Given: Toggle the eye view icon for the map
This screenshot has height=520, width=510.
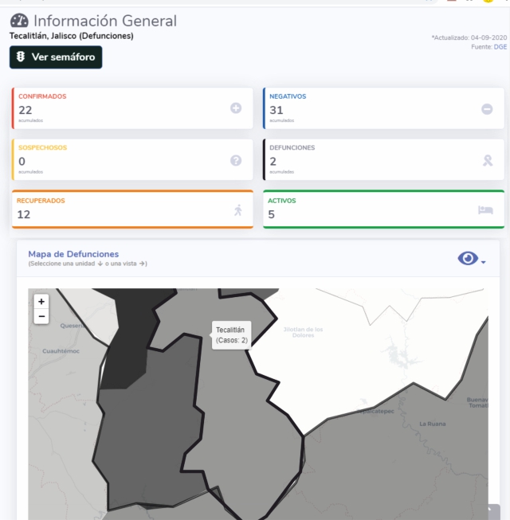Looking at the screenshot, I should pyautogui.click(x=468, y=258).
